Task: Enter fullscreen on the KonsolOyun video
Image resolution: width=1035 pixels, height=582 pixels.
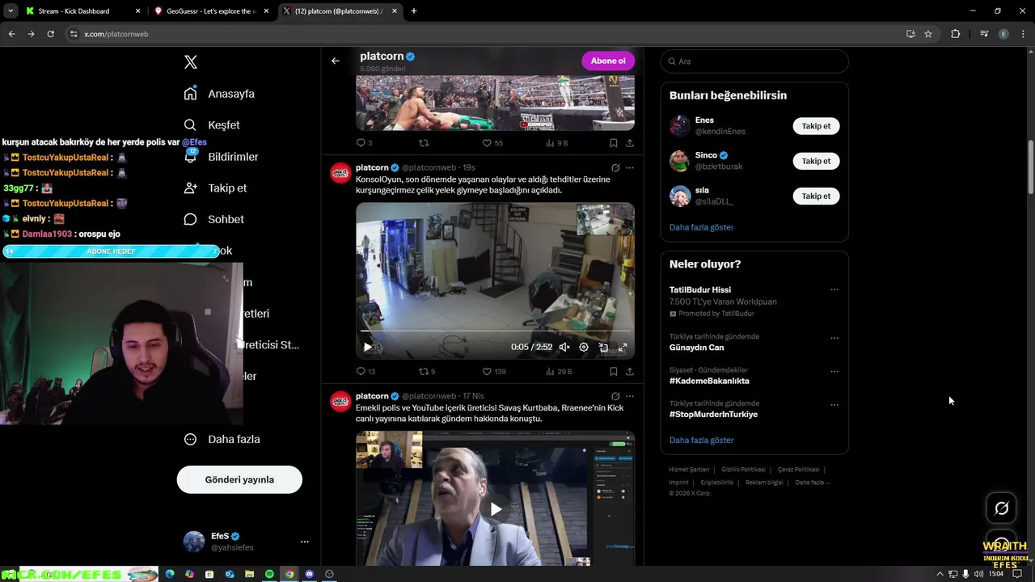Action: pyautogui.click(x=623, y=347)
